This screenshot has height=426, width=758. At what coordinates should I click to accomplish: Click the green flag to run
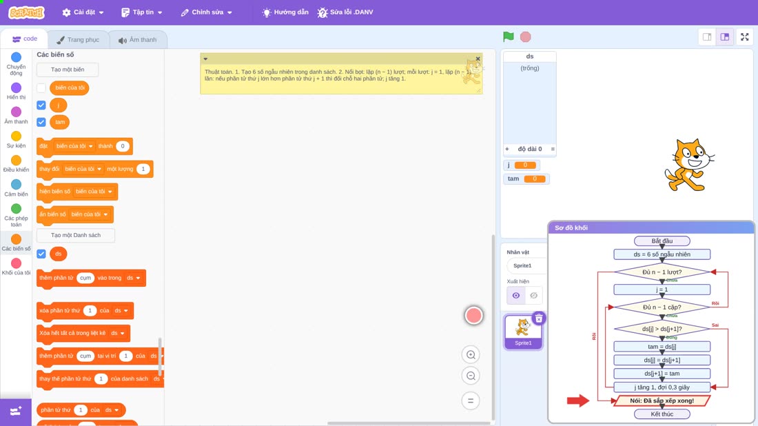pyautogui.click(x=508, y=37)
